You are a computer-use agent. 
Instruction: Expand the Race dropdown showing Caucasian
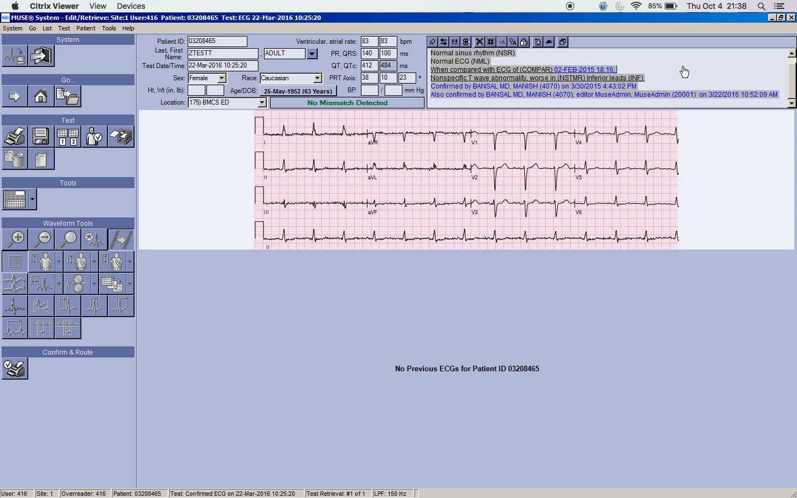tap(317, 79)
